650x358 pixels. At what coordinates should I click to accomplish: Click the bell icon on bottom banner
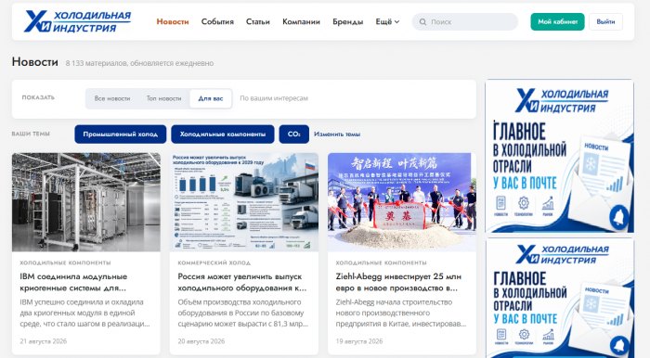619,346
